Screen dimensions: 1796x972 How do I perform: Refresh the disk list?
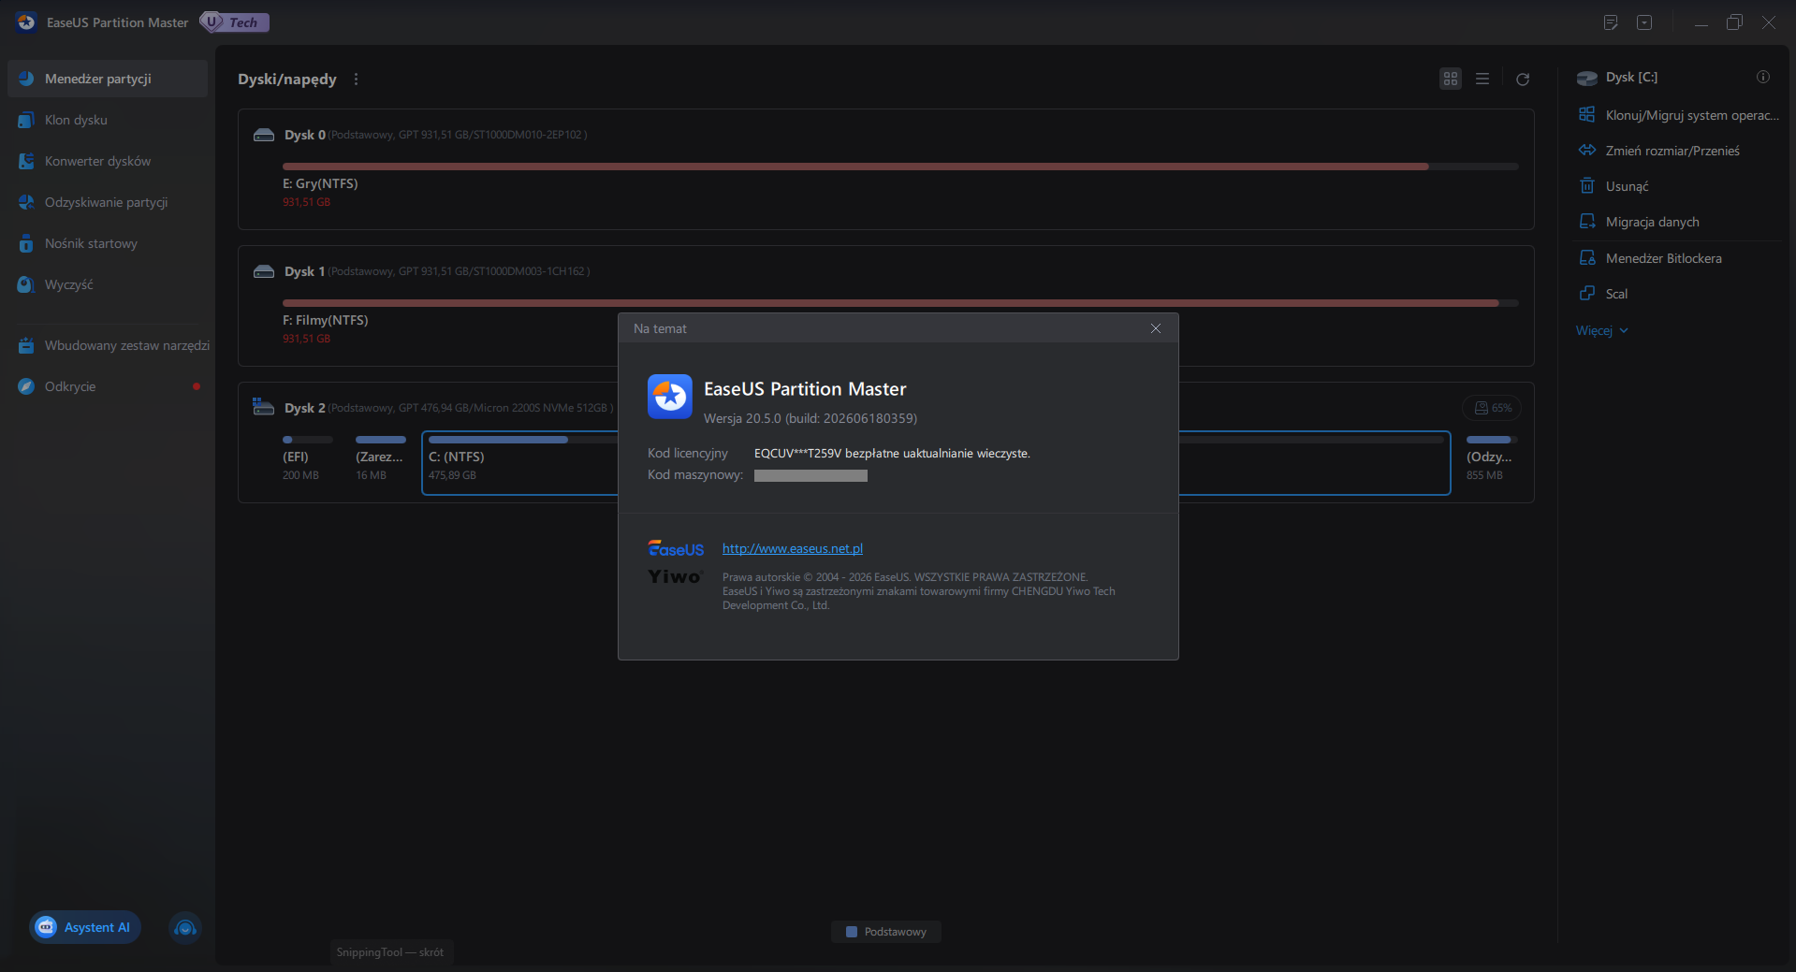tap(1523, 80)
